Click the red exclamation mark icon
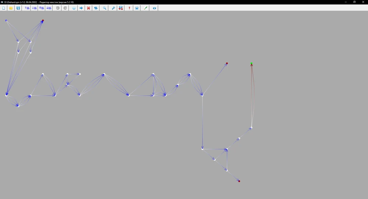The width and height of the screenshot is (368, 199). coord(129,8)
